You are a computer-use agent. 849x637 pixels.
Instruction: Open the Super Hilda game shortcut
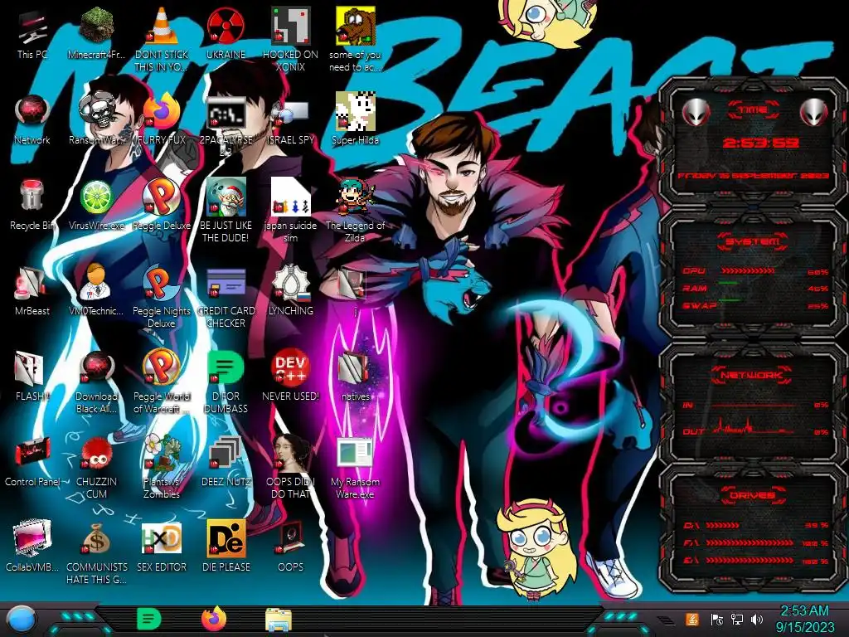tap(355, 112)
